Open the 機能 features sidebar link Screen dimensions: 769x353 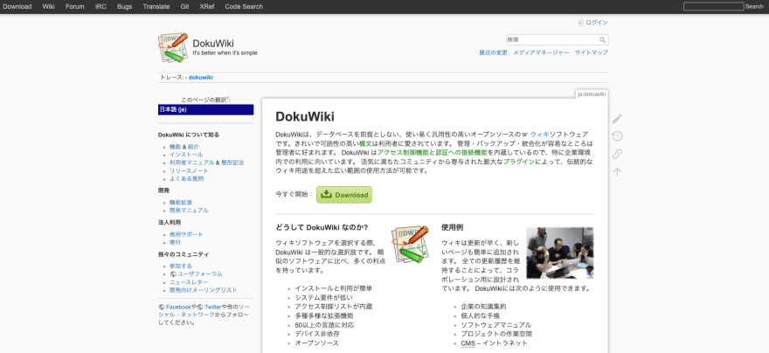(175, 147)
